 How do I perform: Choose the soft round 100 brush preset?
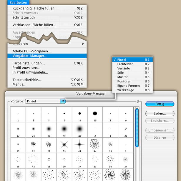pos(79,130)
